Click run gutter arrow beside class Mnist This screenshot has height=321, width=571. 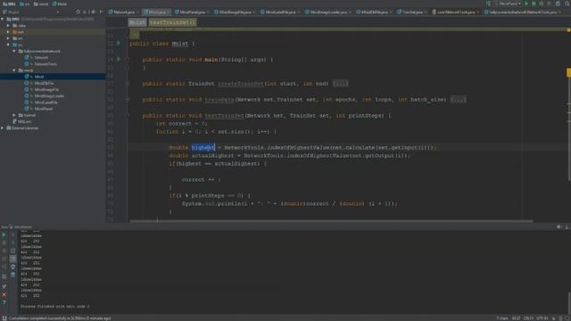click(x=119, y=44)
